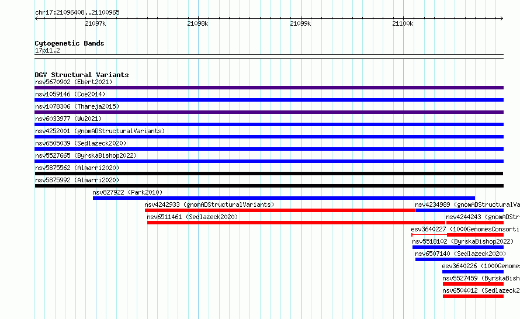The width and height of the screenshot is (520, 319).
Task: Click the blue bar under nsv6033977
Action: point(269,124)
